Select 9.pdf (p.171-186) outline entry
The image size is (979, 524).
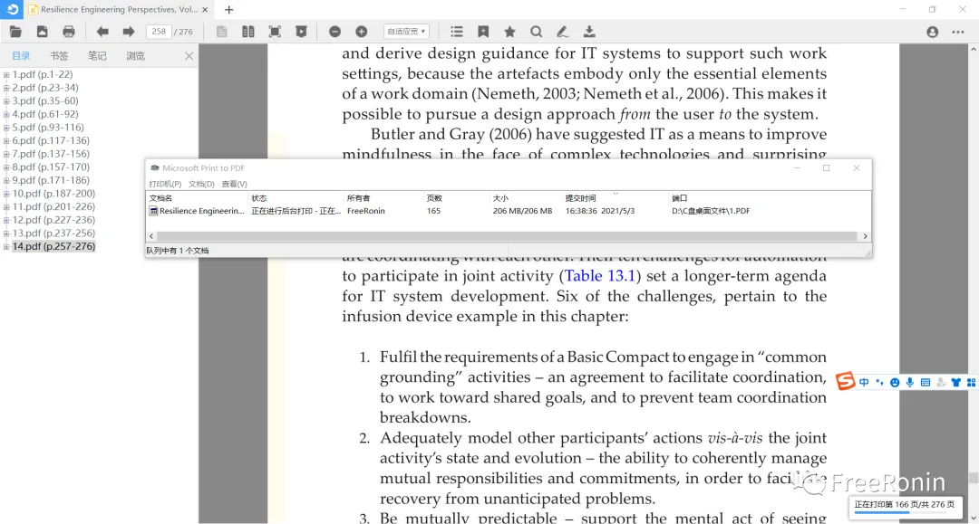51,180
